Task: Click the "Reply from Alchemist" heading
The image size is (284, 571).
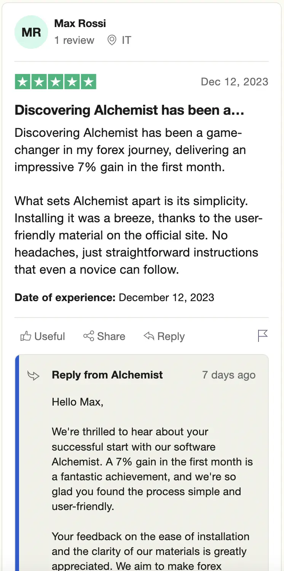Action: pyautogui.click(x=107, y=375)
